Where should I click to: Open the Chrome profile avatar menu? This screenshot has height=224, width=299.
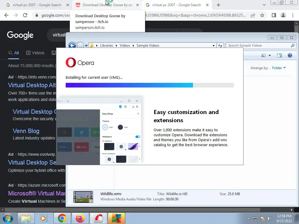click(x=283, y=15)
